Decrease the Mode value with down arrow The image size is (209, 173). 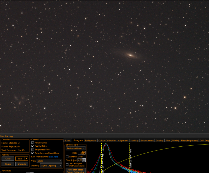point(84,153)
